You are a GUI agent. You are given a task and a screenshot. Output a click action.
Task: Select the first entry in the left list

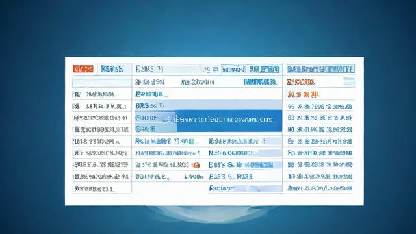tap(102, 94)
